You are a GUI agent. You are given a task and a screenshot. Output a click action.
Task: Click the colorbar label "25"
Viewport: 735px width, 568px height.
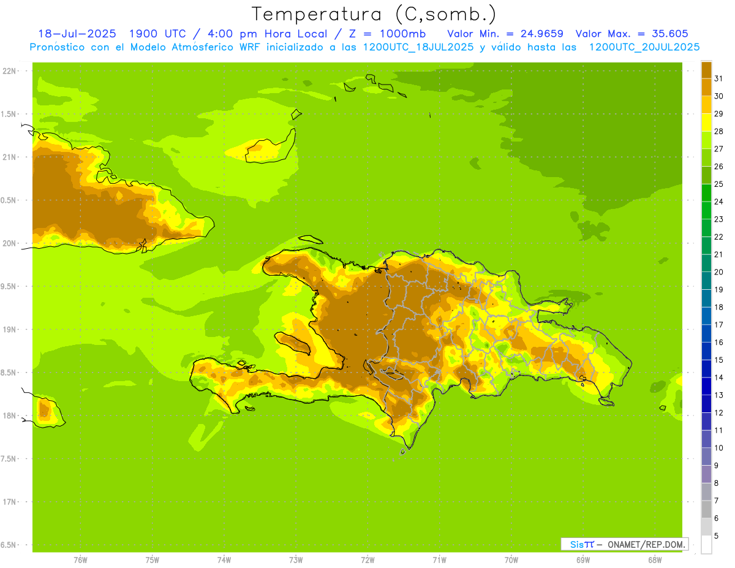(719, 184)
